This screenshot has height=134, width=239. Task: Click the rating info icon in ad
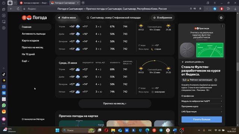coord(216,80)
